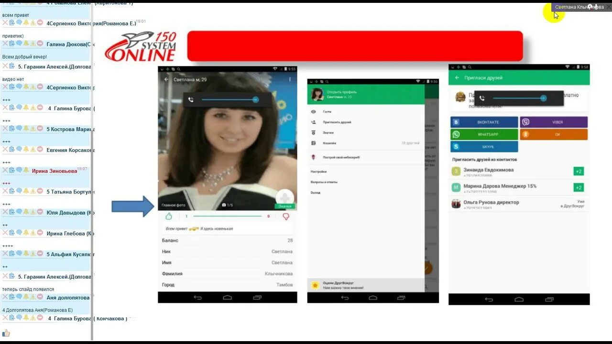Tap photo counter 1/5 on profile picture
Viewport: 612px width, 344px height.
pyautogui.click(x=228, y=205)
